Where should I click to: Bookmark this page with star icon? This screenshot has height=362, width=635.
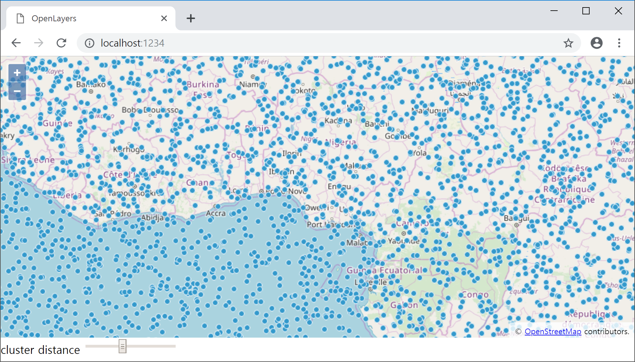pos(568,43)
